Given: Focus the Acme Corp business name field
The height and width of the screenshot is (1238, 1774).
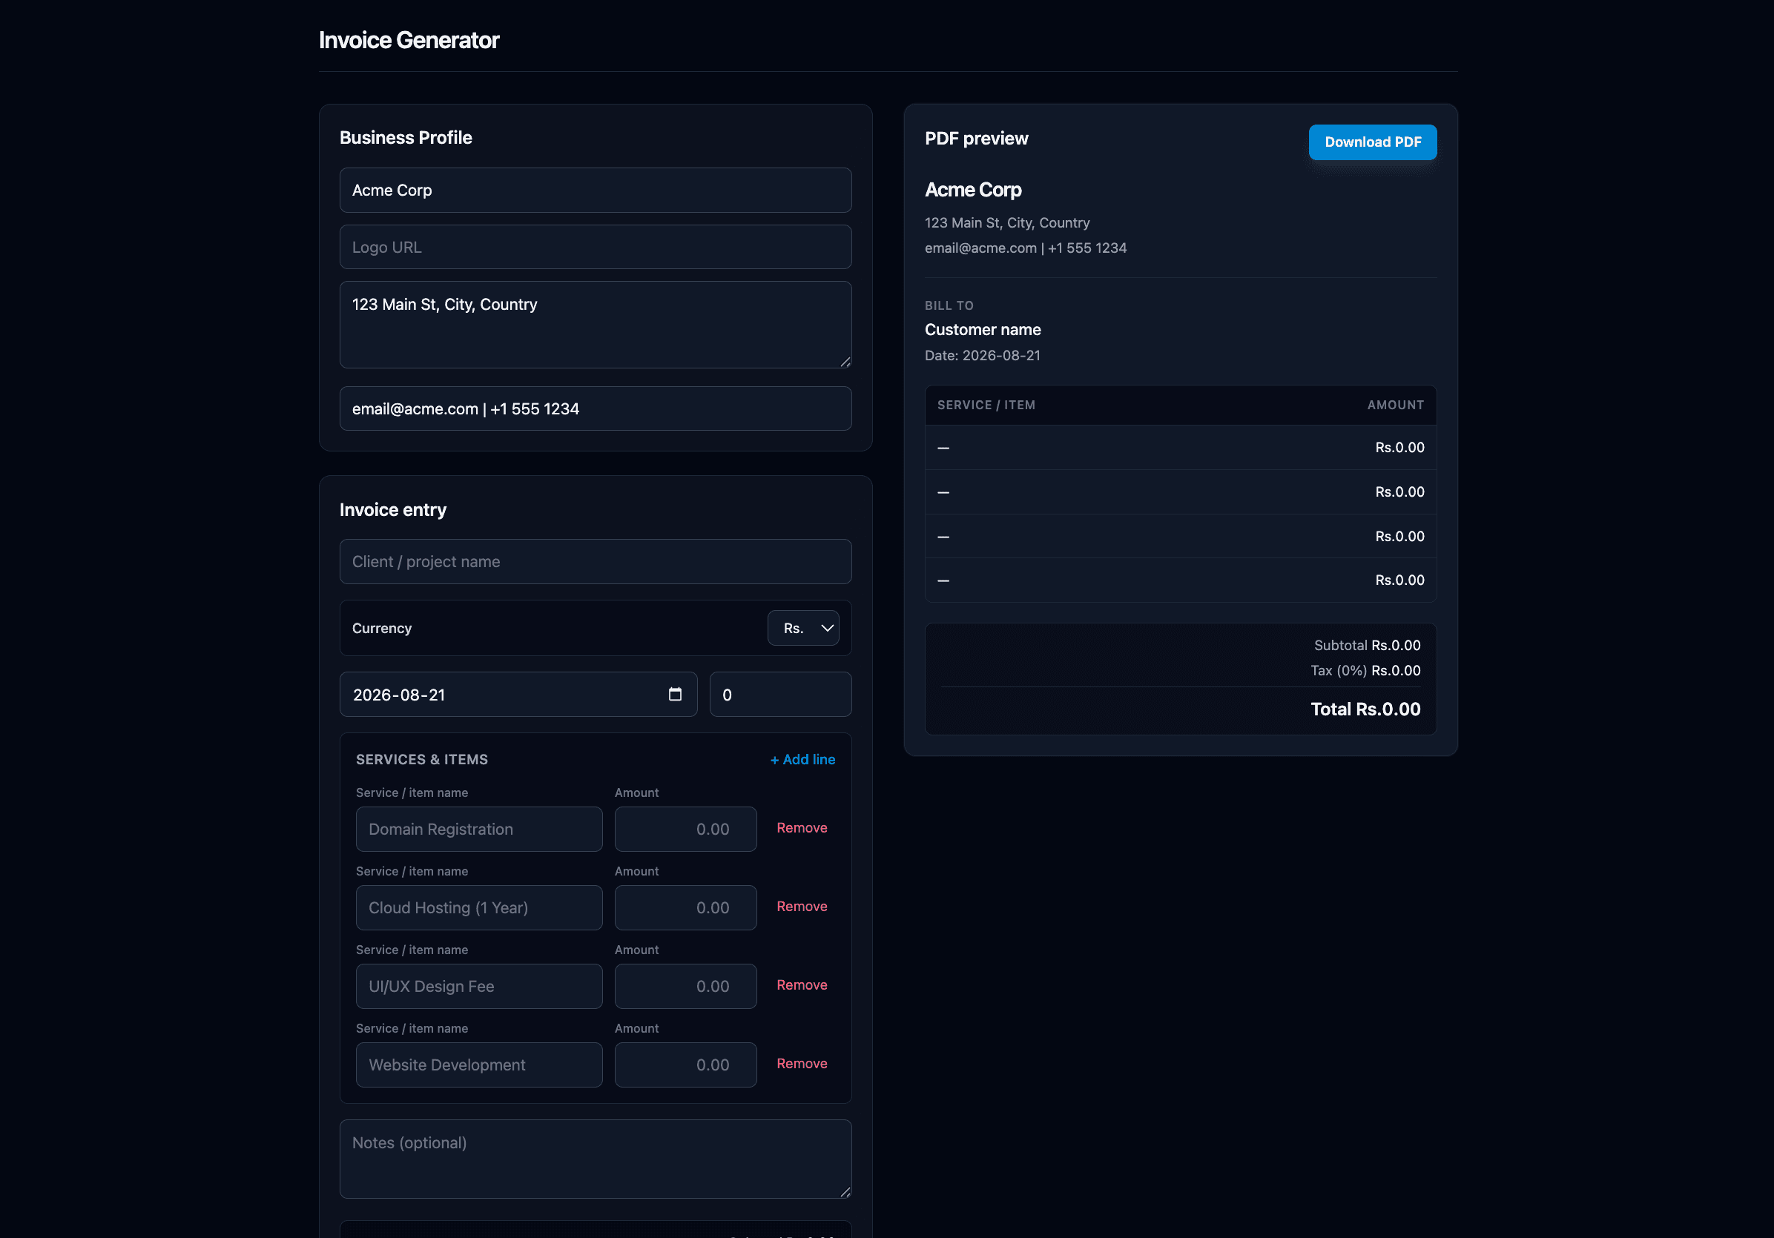Looking at the screenshot, I should tap(595, 190).
